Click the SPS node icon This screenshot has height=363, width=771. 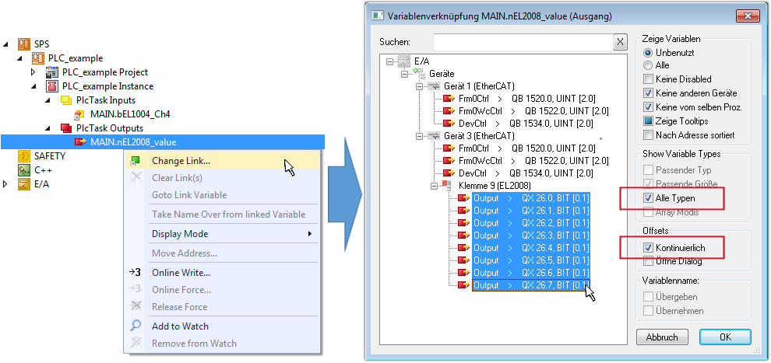[x=23, y=44]
